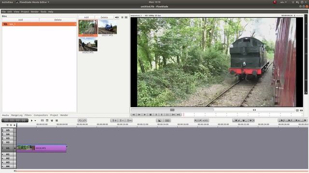Toggle mute on the V1 track
Image resolution: width=309 pixels, height=173 pixels.
coord(2,148)
